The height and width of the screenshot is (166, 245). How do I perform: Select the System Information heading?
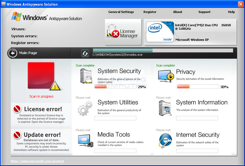202,102
